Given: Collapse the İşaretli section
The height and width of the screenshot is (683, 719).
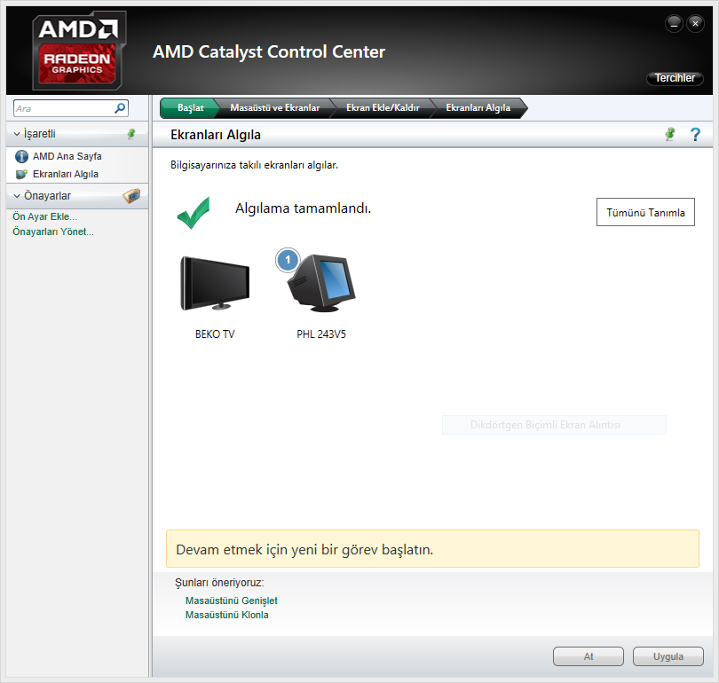Looking at the screenshot, I should (x=17, y=134).
